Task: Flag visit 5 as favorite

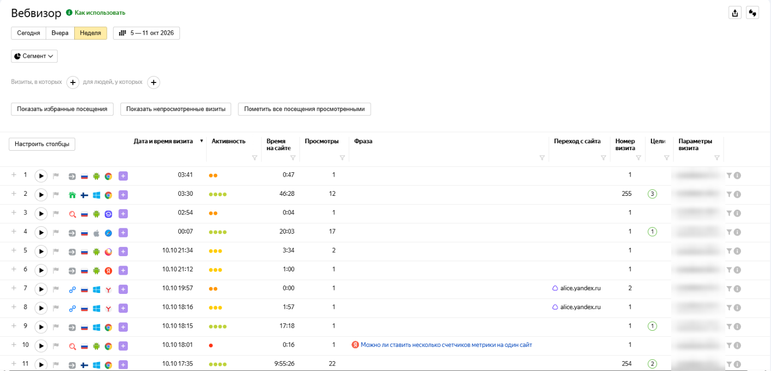Action: pyautogui.click(x=56, y=251)
